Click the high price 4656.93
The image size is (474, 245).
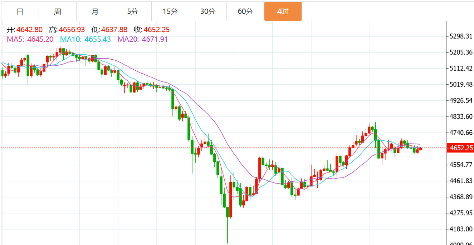pos(72,30)
